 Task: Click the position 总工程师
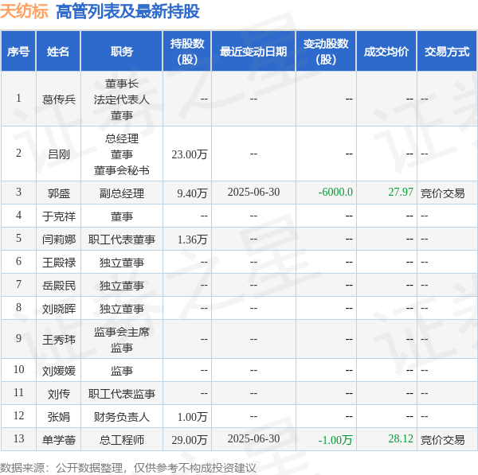(122, 440)
